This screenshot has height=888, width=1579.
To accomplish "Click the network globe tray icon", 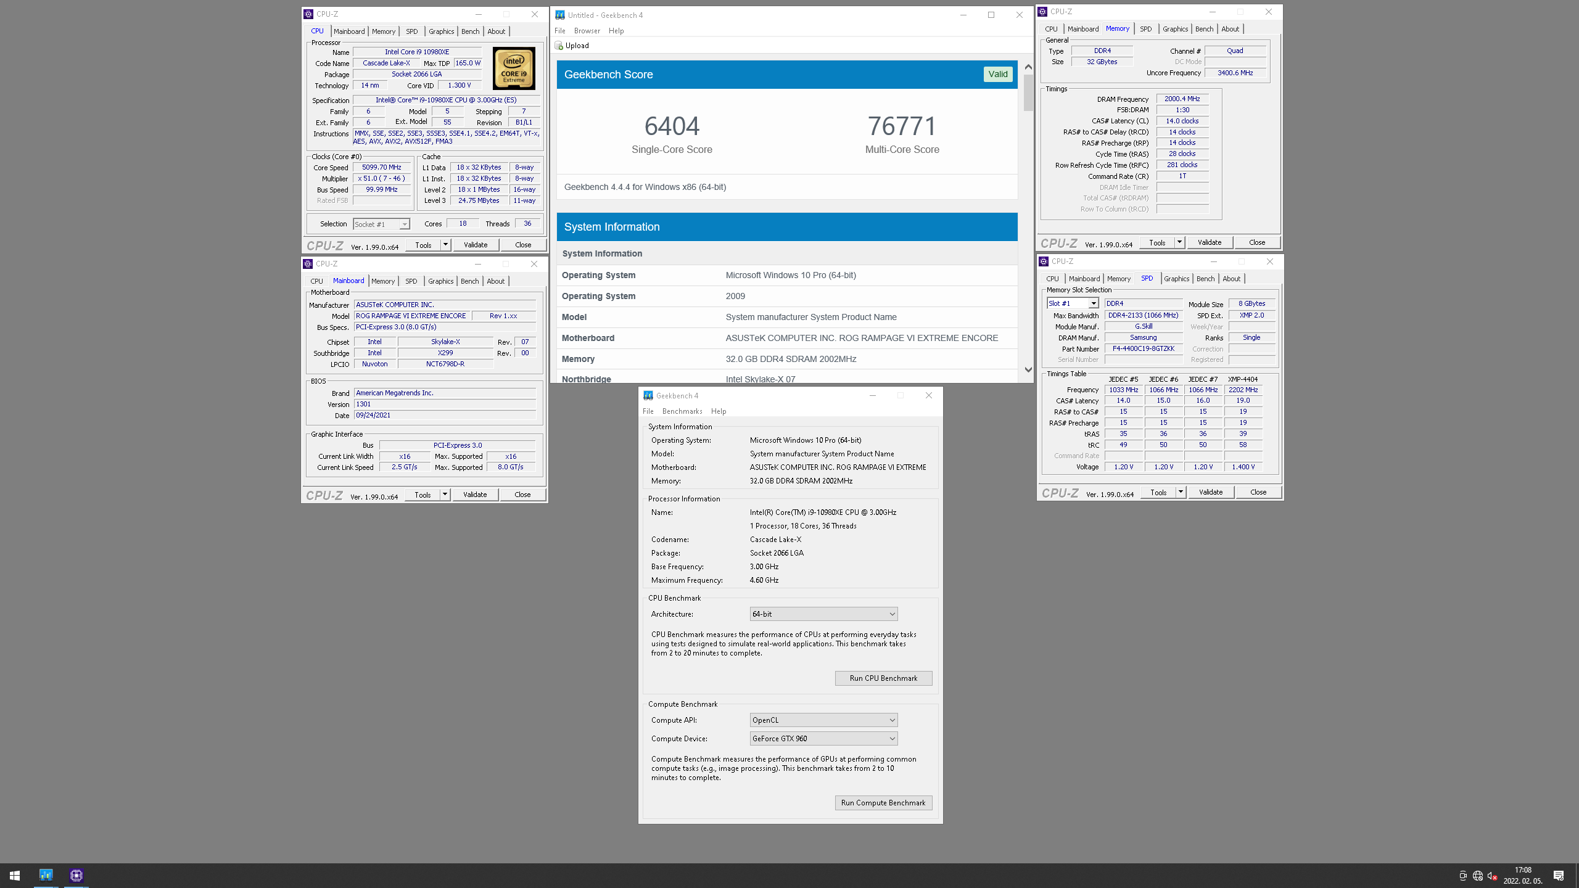I will (1477, 876).
